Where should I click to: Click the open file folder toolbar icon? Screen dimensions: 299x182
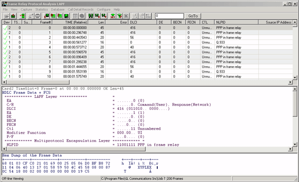[6, 16]
